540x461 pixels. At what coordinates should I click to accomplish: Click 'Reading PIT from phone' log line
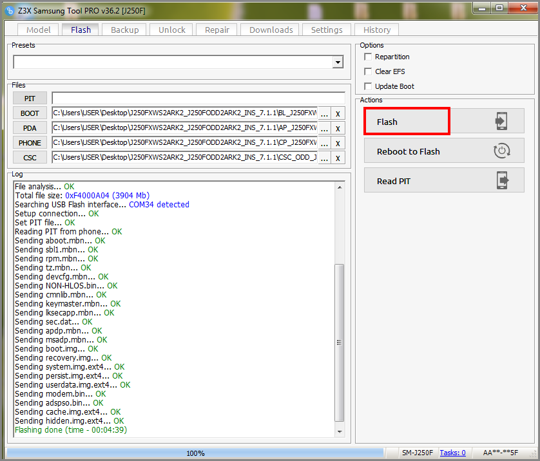[68, 232]
